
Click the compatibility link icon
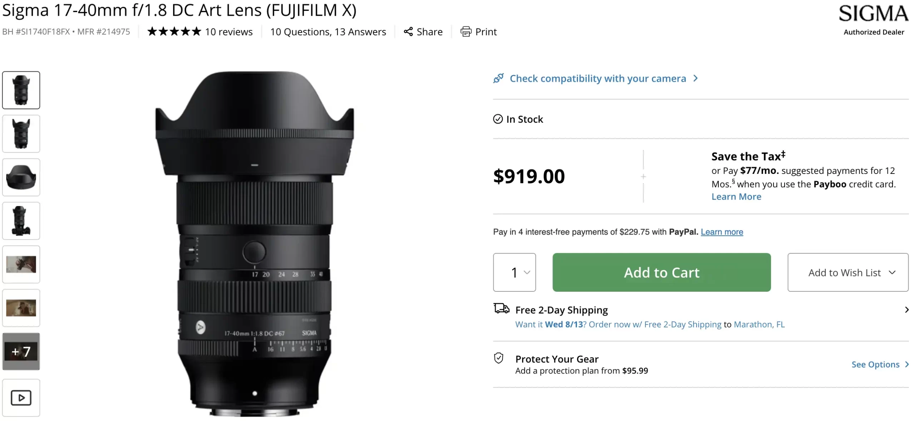click(x=499, y=78)
